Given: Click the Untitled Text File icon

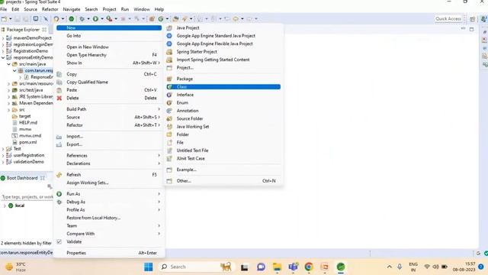Looking at the screenshot, I should [169, 150].
